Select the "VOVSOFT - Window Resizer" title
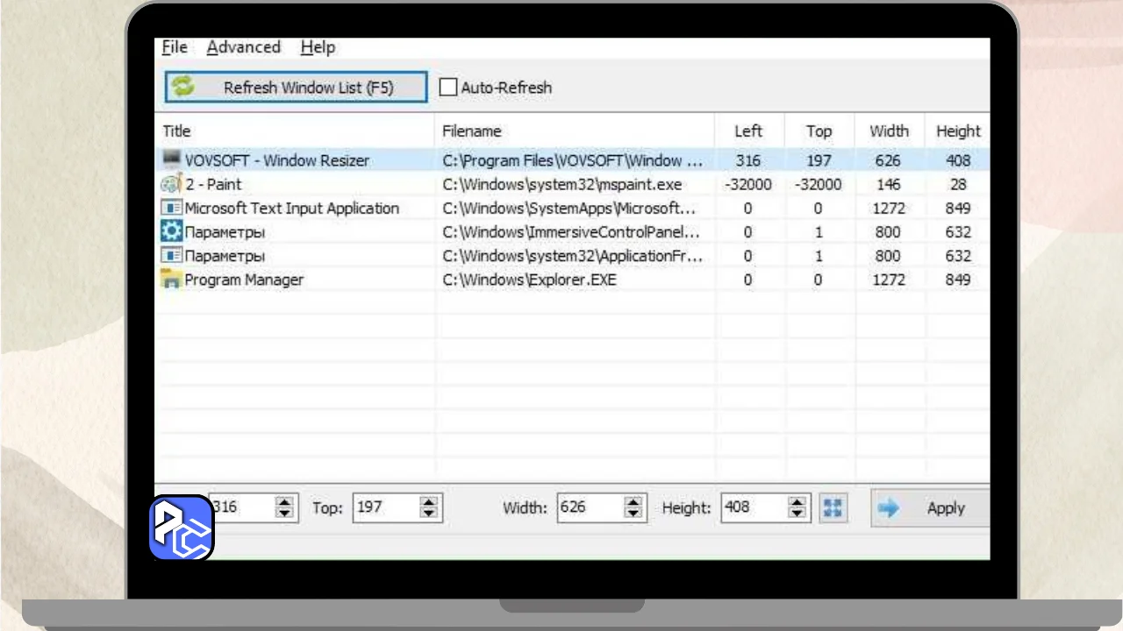The image size is (1123, 631). (x=277, y=160)
